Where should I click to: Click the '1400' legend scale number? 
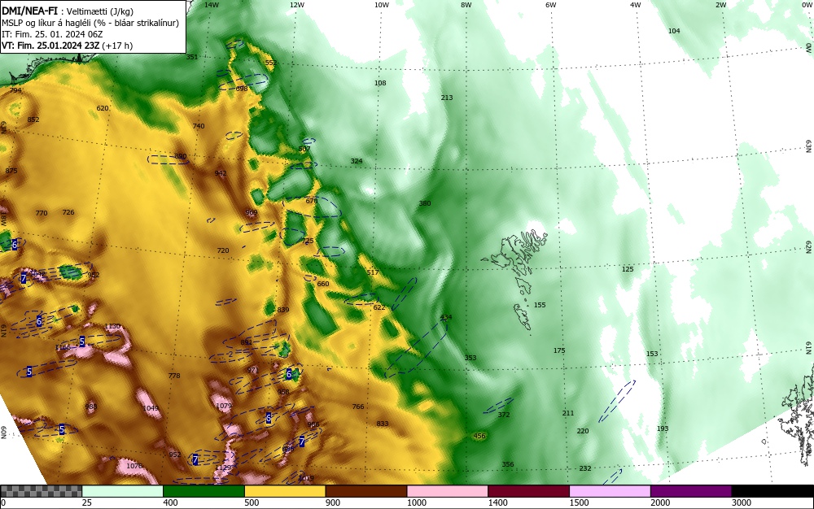pyautogui.click(x=498, y=502)
